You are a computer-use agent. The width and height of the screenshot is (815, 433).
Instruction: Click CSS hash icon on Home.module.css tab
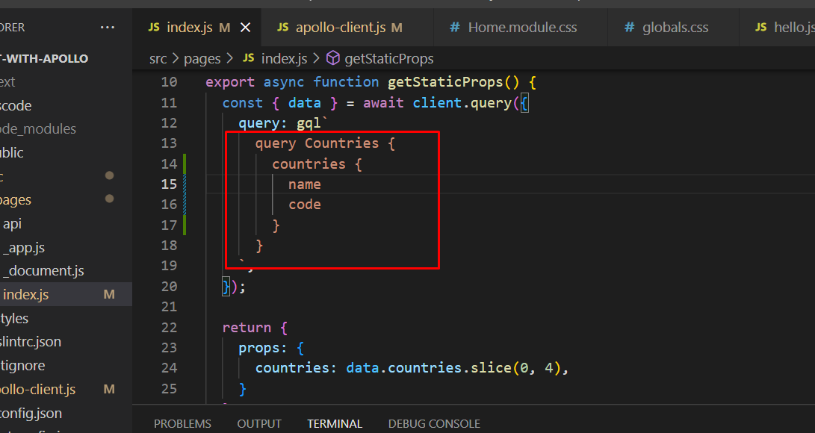click(455, 28)
